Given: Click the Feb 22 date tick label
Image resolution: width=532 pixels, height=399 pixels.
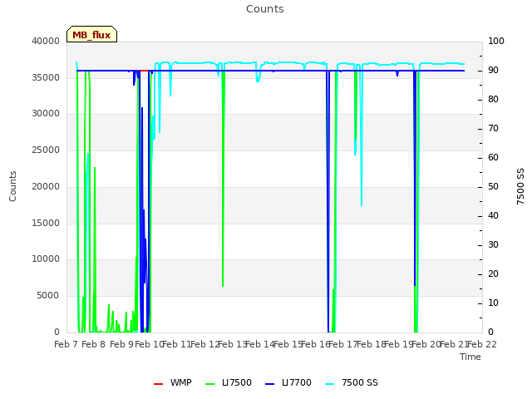Looking at the screenshot, I should tap(482, 345).
